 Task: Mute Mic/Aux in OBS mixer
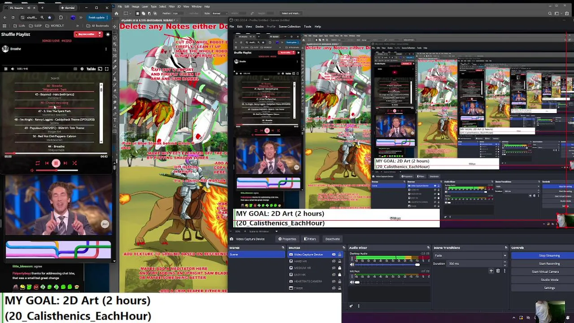coord(352,282)
